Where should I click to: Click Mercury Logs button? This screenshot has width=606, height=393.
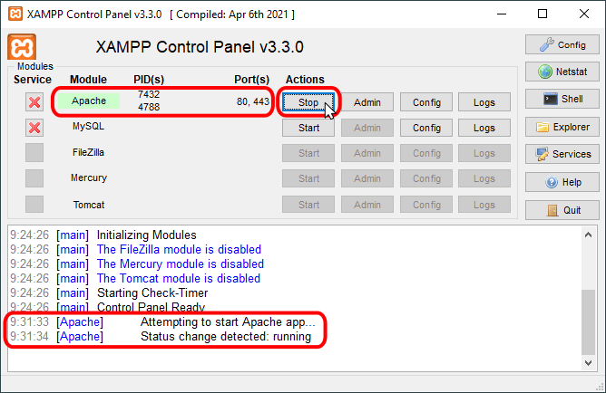tap(484, 178)
